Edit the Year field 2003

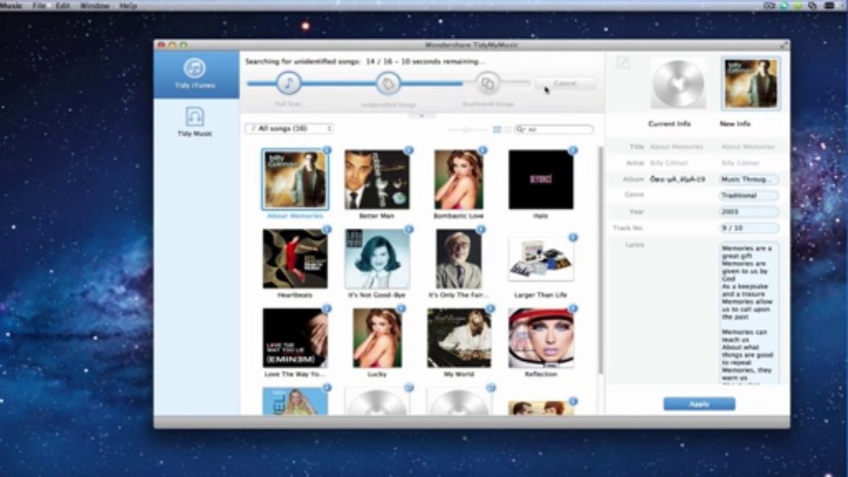click(x=749, y=212)
